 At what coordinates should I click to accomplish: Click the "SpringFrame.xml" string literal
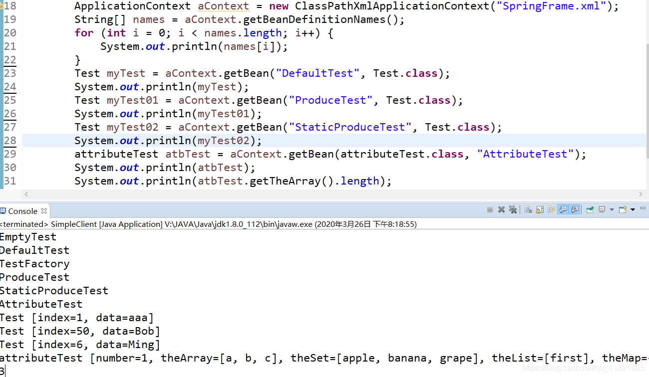coord(550,6)
